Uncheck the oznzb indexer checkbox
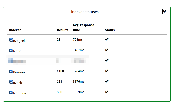The height and width of the screenshot is (106, 174). pos(11,82)
